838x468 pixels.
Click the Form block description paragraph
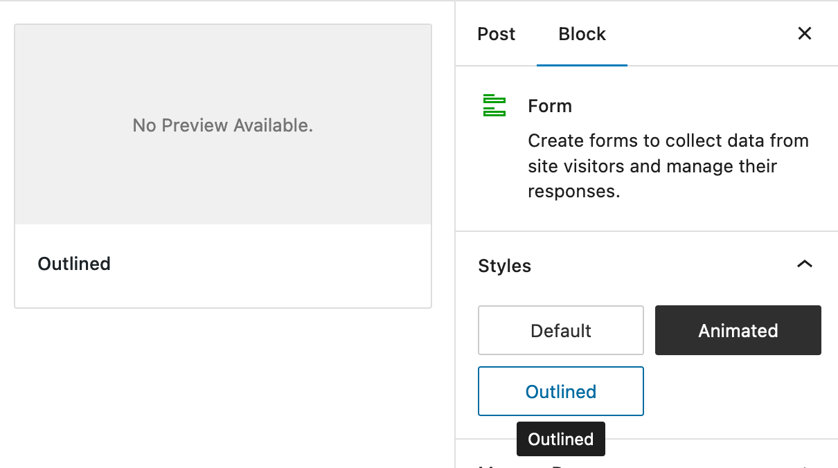(x=667, y=165)
